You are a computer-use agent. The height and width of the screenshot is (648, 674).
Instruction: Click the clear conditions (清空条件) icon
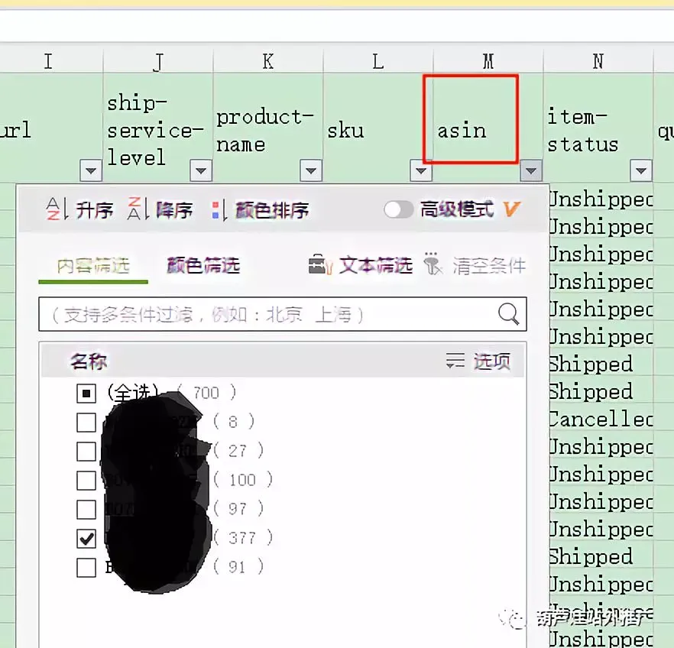tap(433, 264)
